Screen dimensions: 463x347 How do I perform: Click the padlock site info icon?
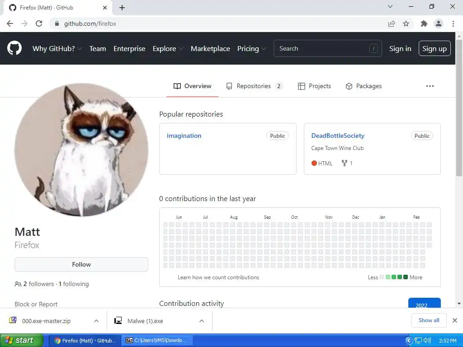pos(57,23)
